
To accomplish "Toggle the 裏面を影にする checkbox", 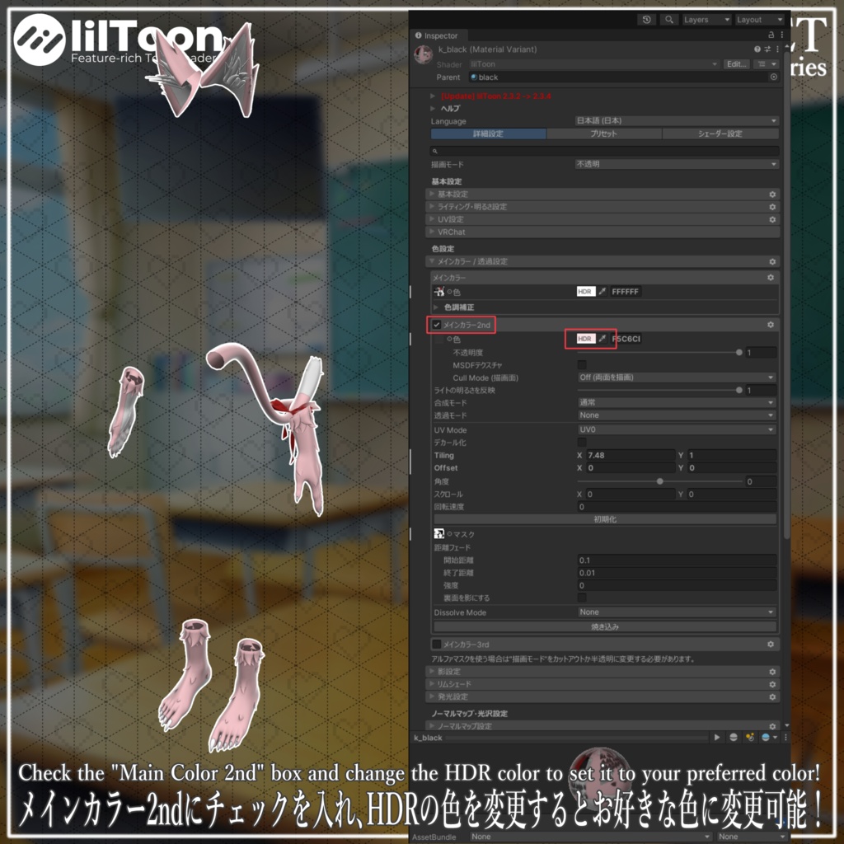I will pos(582,598).
